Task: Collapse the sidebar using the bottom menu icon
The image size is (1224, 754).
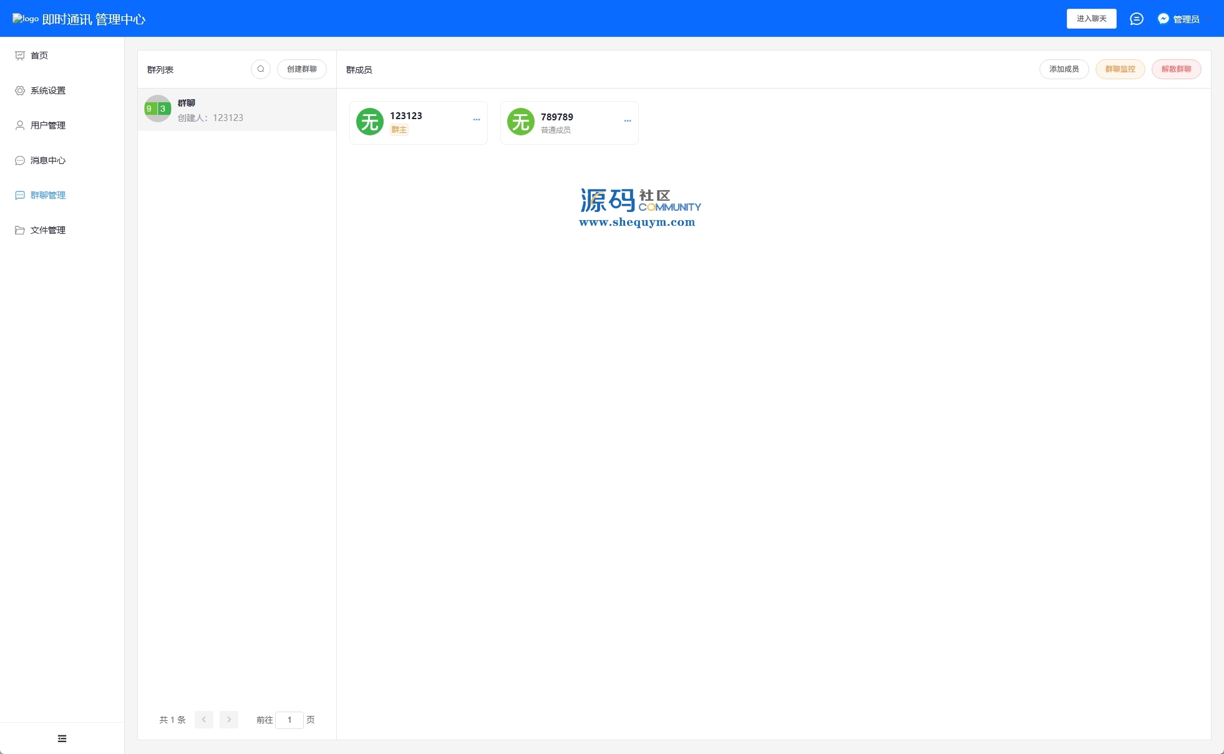Action: pos(62,738)
